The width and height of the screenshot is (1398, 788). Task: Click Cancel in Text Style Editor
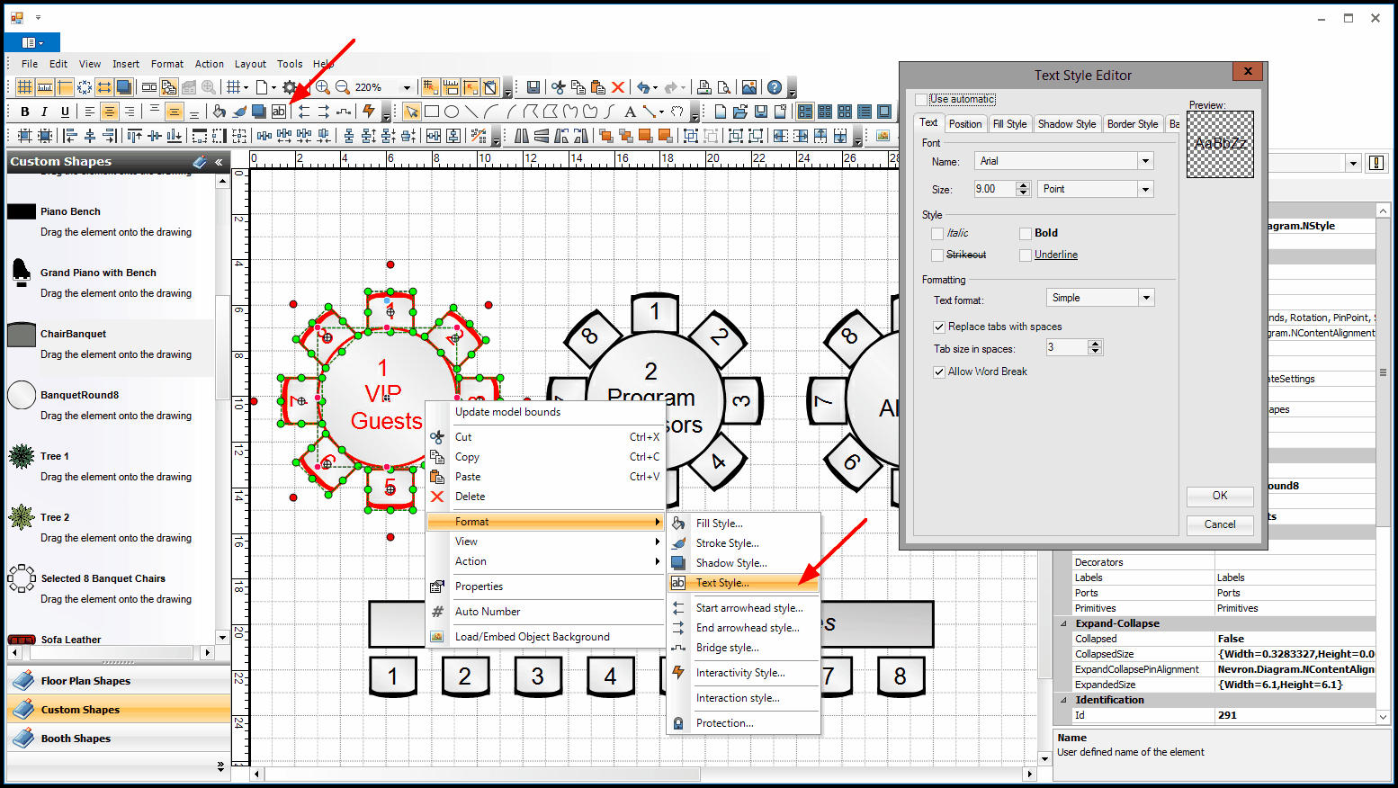coord(1220,524)
